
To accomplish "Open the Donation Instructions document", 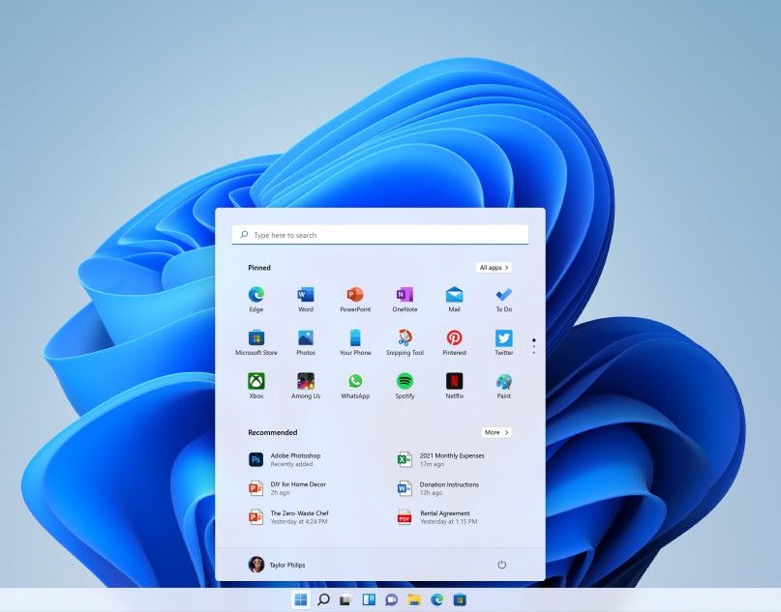I will click(x=437, y=488).
